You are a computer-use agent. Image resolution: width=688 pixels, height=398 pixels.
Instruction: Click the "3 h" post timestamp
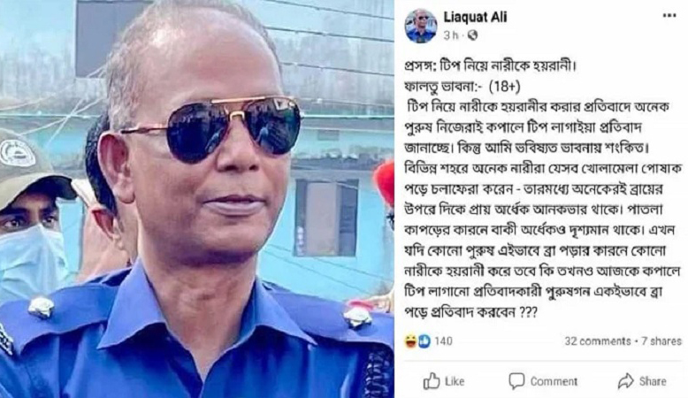450,35
